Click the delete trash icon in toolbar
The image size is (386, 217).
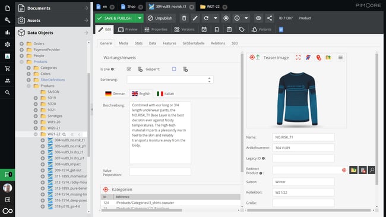(x=184, y=18)
